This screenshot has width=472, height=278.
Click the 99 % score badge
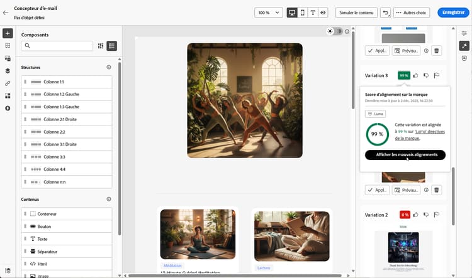point(403,75)
